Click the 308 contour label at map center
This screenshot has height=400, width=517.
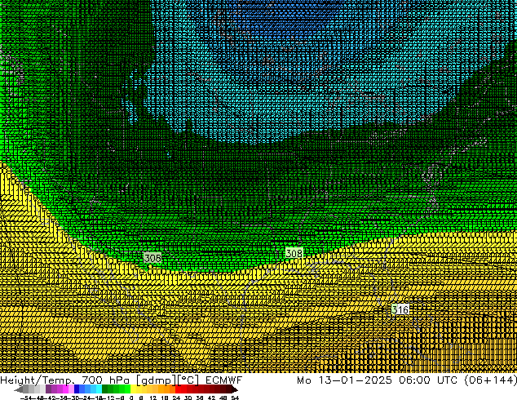[294, 253]
